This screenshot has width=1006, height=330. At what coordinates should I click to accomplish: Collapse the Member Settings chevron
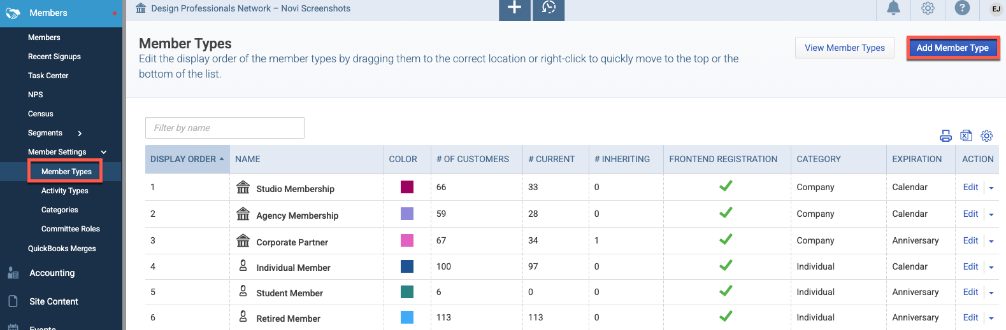pos(103,152)
